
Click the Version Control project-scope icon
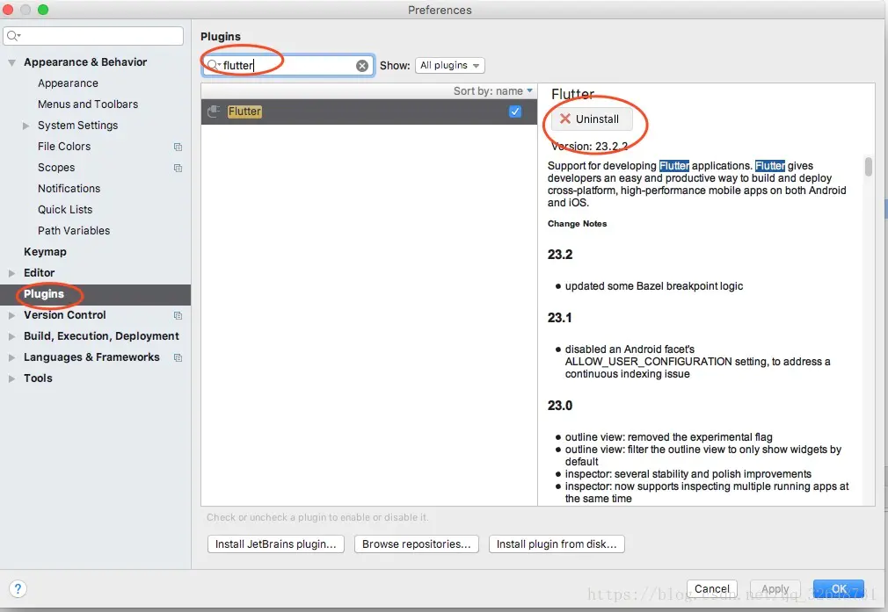(x=178, y=315)
